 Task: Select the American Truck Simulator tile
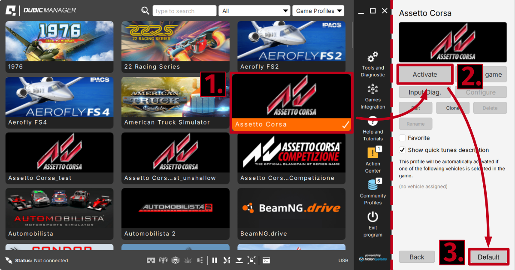tap(176, 102)
